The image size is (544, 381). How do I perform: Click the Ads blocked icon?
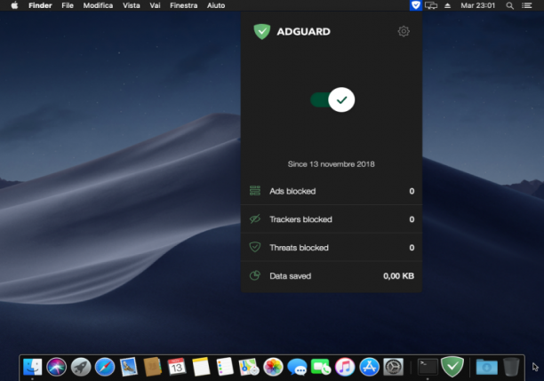(x=255, y=191)
